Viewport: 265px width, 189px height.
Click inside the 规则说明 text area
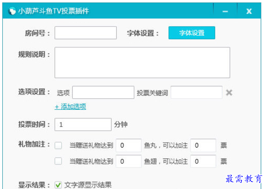point(142,63)
